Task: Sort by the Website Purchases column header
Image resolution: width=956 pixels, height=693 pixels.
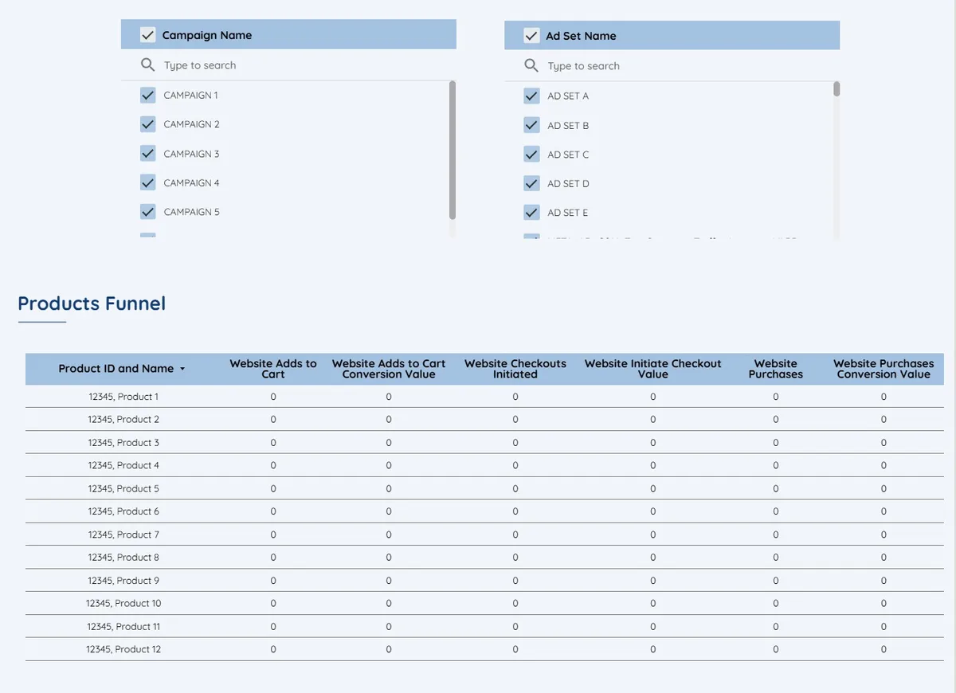Action: pos(775,369)
